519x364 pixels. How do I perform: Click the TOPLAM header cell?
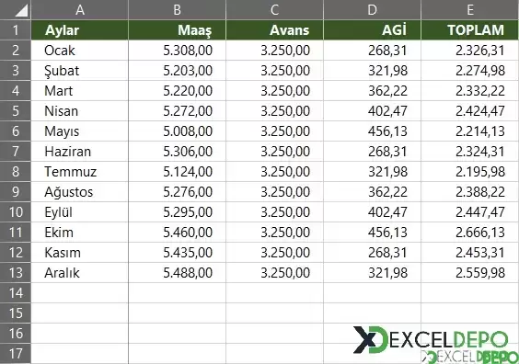tap(470, 30)
